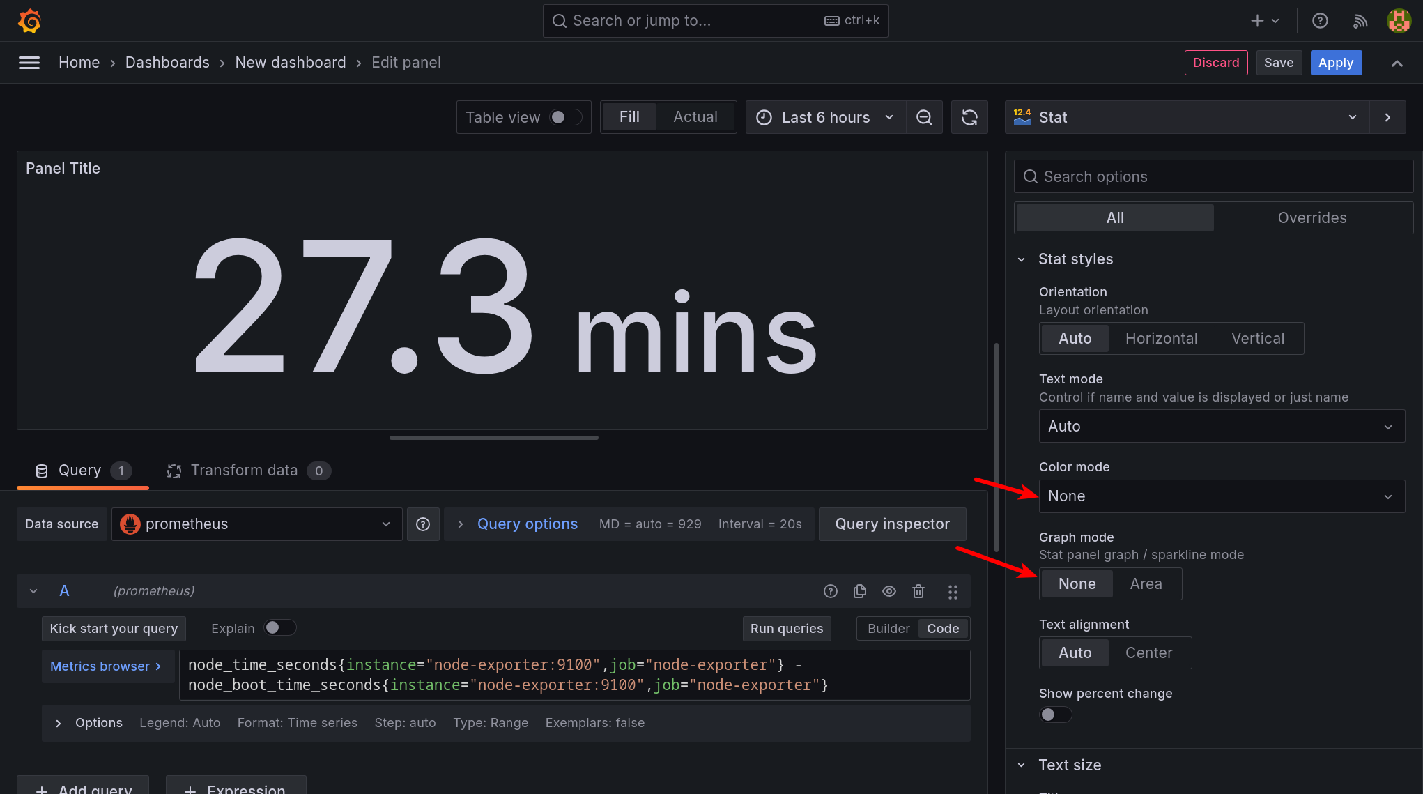Focus the Search options field
Image resolution: width=1423 pixels, height=794 pixels.
(1213, 177)
